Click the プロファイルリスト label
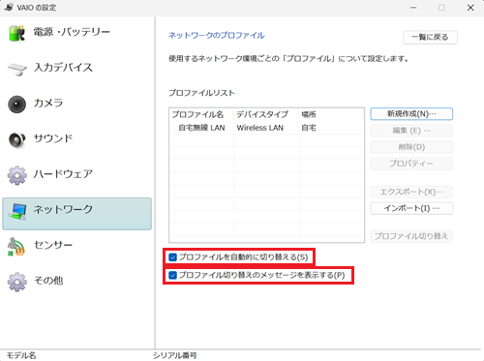The height and width of the screenshot is (361, 484). [x=201, y=93]
